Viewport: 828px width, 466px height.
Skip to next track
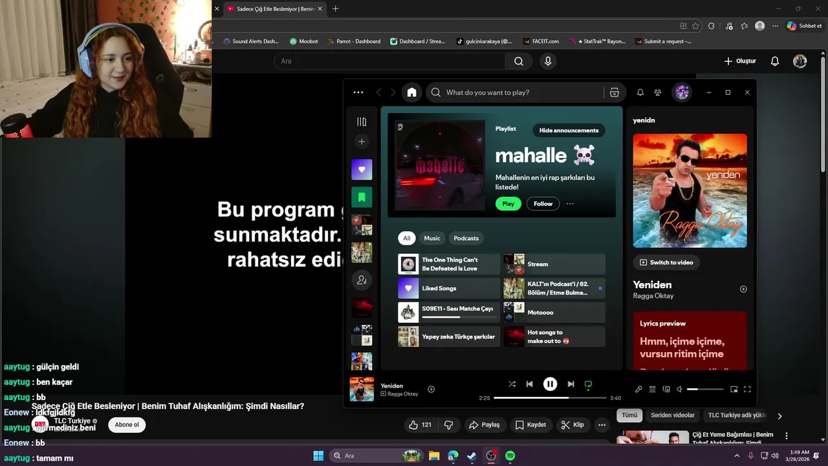tap(571, 384)
